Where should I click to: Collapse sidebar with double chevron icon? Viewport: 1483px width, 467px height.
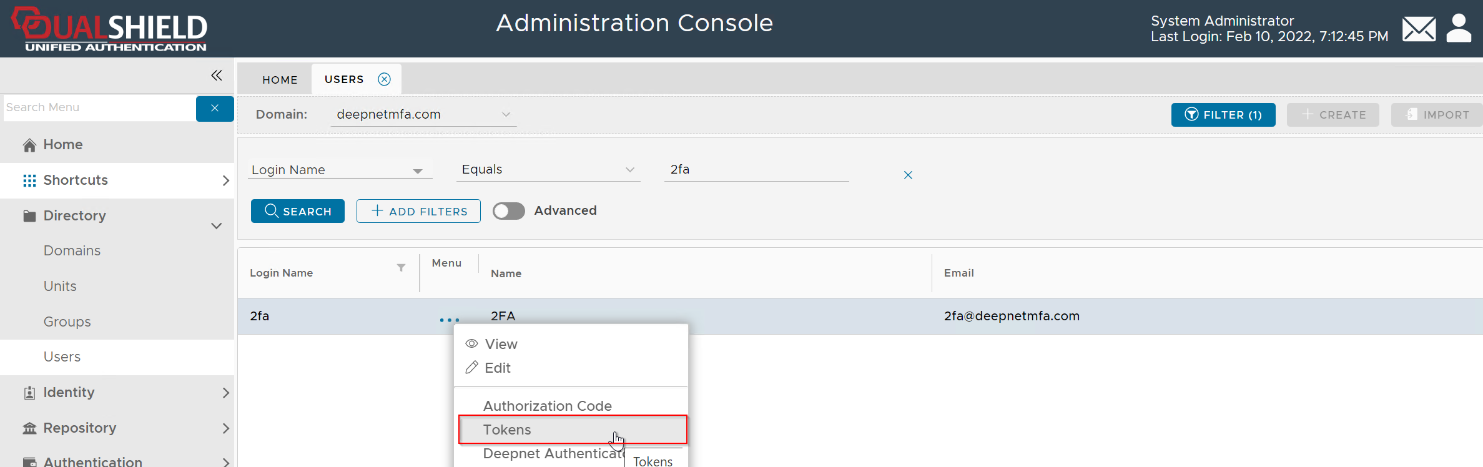click(217, 76)
